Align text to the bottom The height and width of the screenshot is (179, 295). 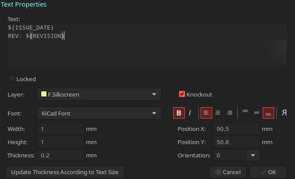coord(268,113)
